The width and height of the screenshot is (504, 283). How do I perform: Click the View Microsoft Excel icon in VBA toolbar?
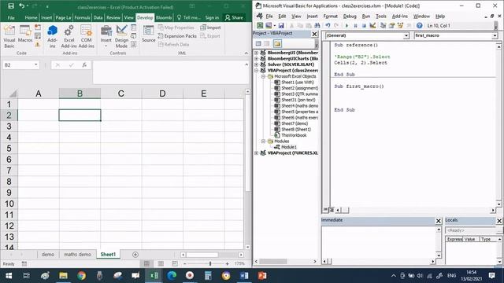[260, 26]
